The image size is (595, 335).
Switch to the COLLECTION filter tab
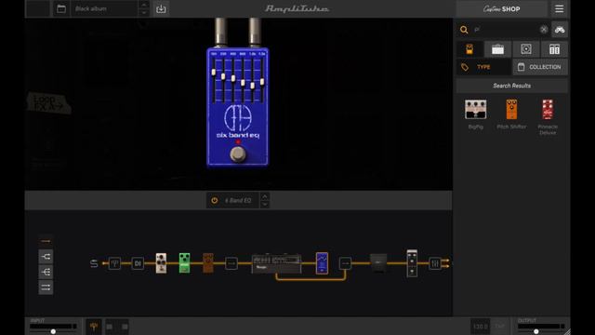click(x=540, y=67)
